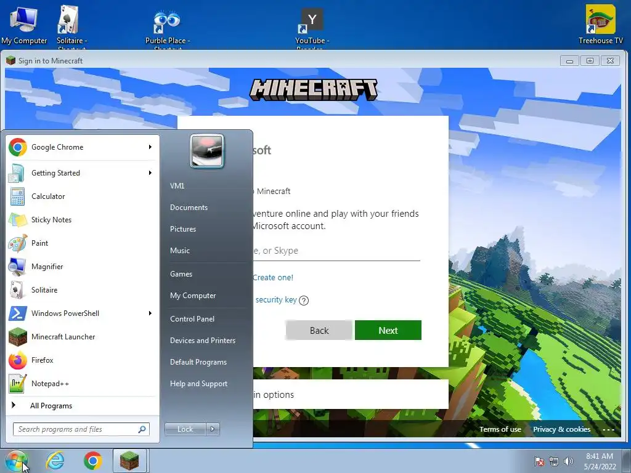Click the Create one! link
The width and height of the screenshot is (631, 473).
273,278
